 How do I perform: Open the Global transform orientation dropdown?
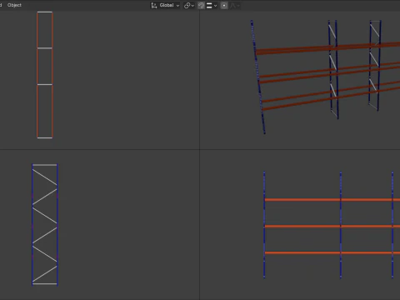165,5
